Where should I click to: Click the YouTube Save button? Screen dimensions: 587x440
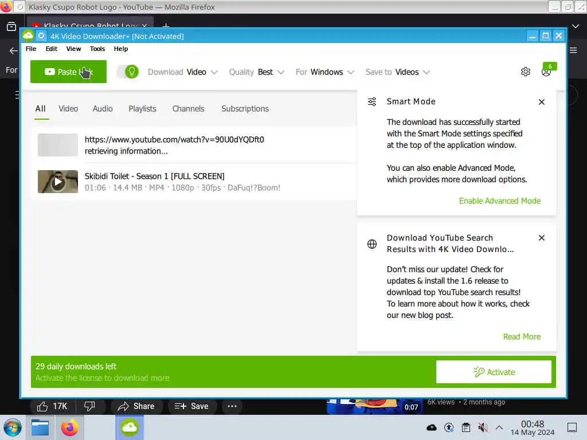(x=191, y=406)
